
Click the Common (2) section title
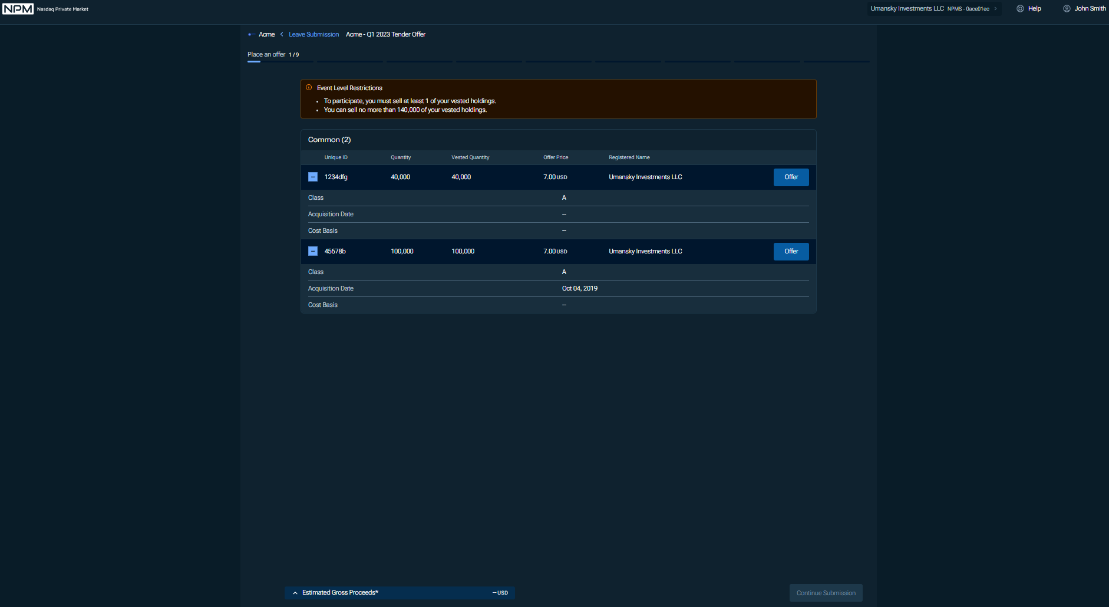pyautogui.click(x=329, y=140)
